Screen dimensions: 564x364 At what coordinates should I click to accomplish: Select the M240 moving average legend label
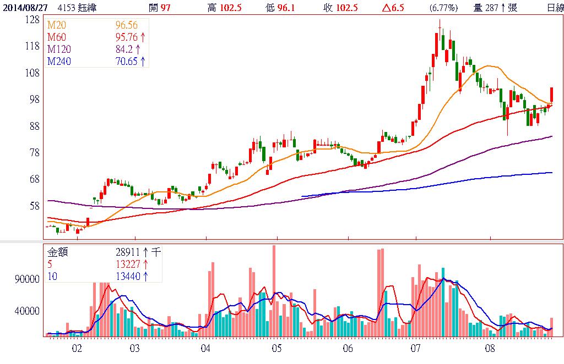58,62
